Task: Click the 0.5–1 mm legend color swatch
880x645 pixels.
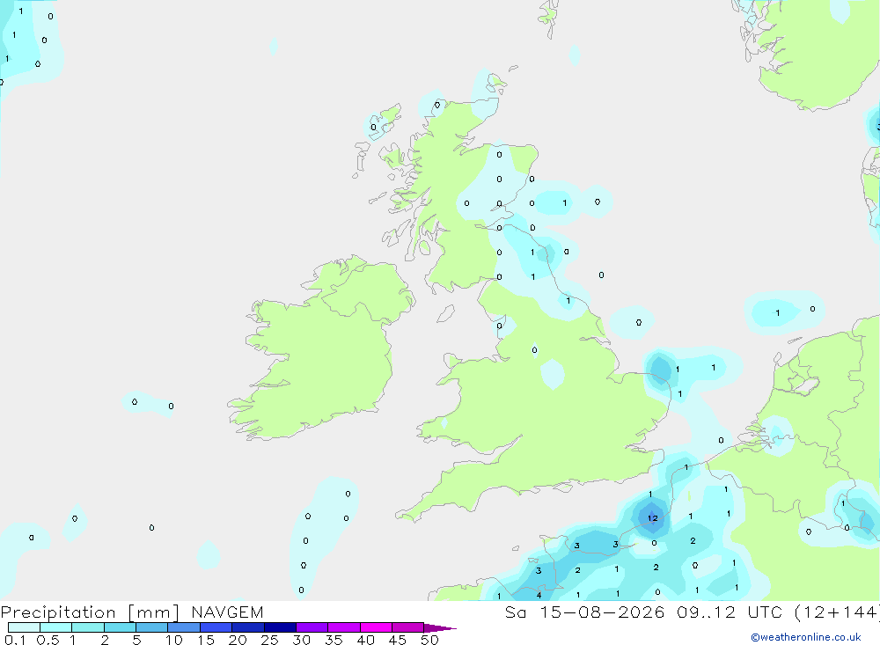Action: [56, 627]
